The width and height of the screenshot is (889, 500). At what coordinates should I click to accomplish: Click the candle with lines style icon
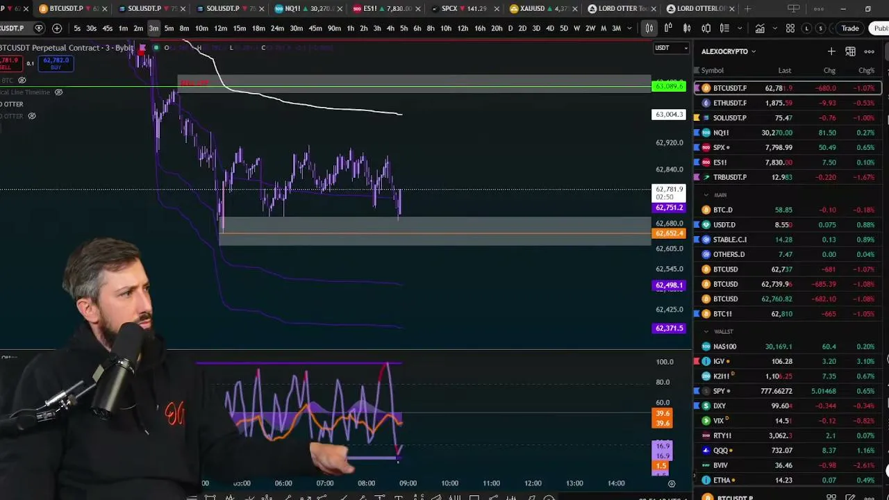pos(724,28)
